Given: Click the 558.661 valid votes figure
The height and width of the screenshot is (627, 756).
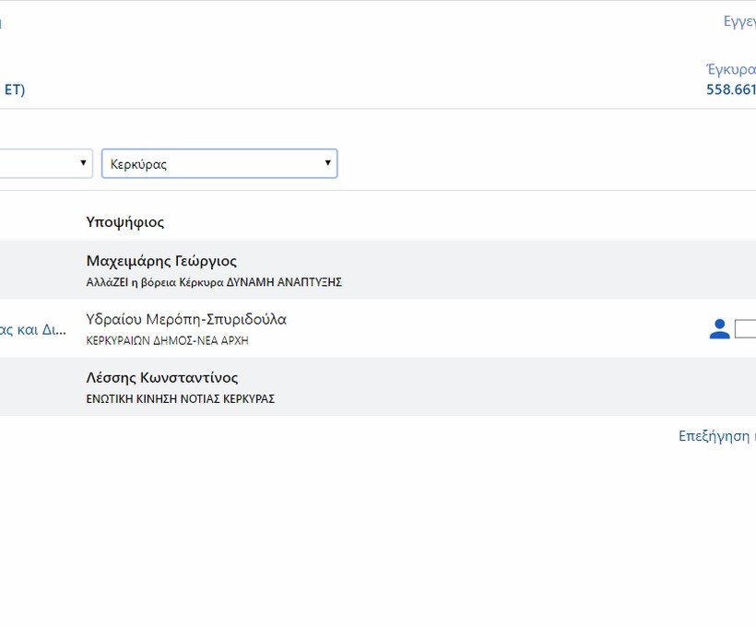Looking at the screenshot, I should (730, 89).
